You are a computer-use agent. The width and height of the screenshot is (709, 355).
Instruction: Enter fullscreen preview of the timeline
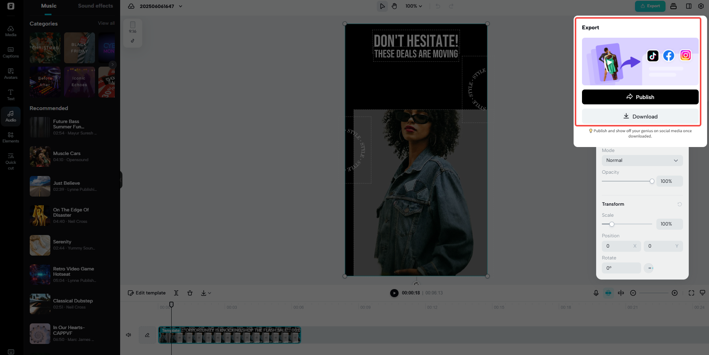[x=691, y=293]
